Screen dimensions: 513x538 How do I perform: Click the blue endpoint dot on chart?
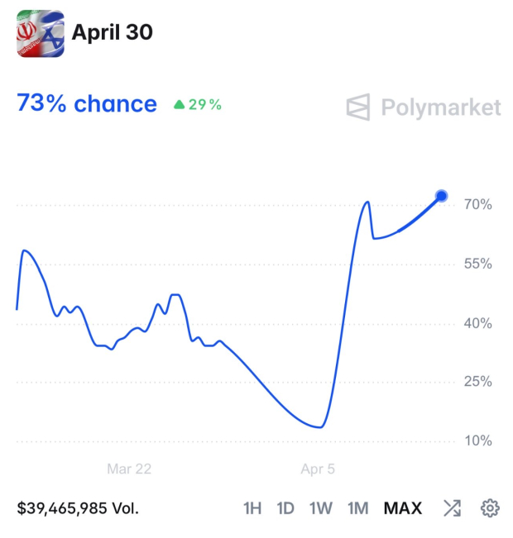coord(441,196)
